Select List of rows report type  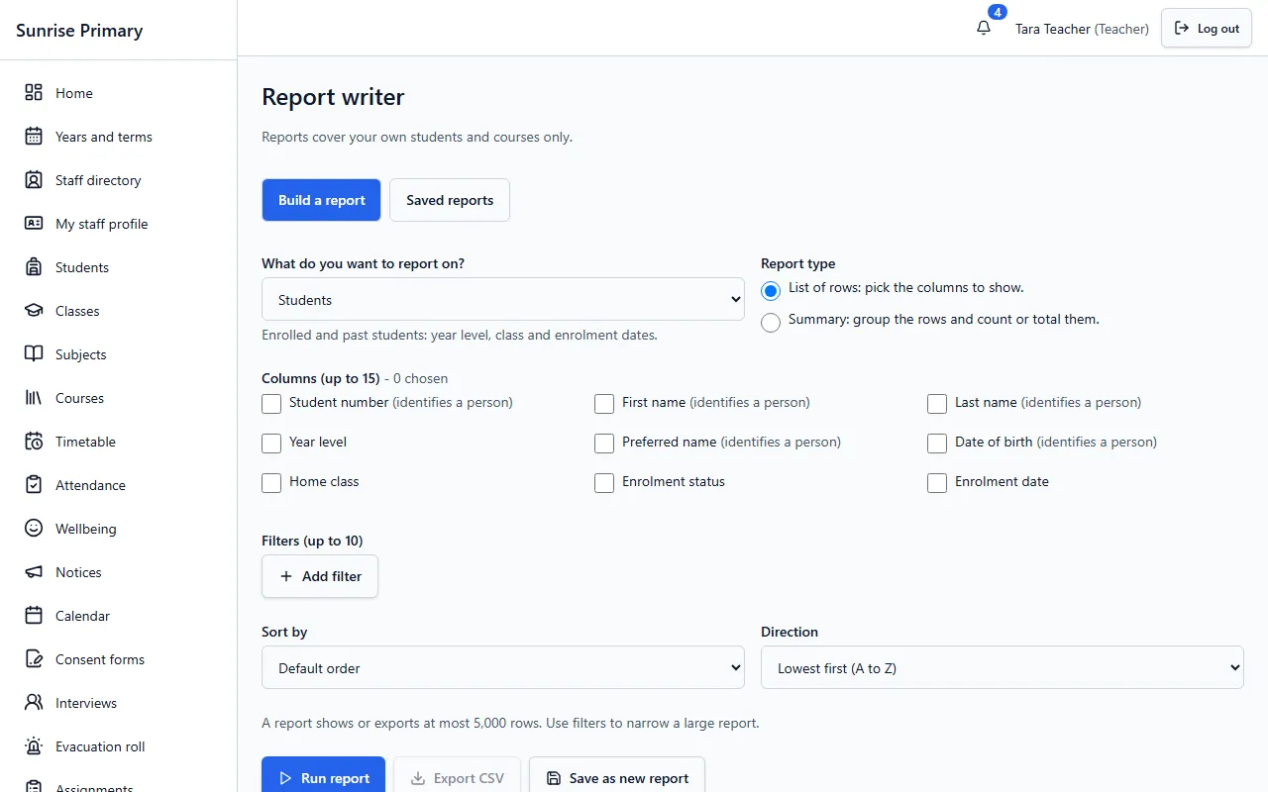[771, 291]
